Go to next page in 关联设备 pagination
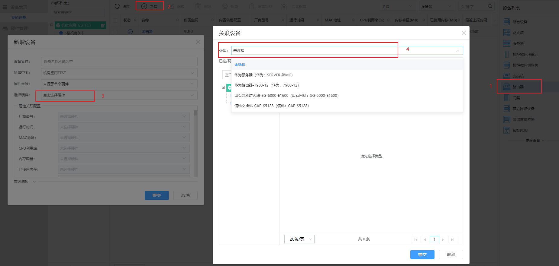Viewport: 559px width, 266px height. [x=443, y=239]
